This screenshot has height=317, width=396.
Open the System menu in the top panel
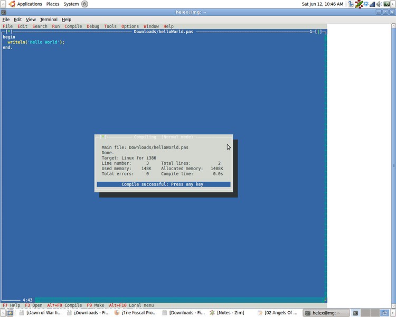coord(71,4)
